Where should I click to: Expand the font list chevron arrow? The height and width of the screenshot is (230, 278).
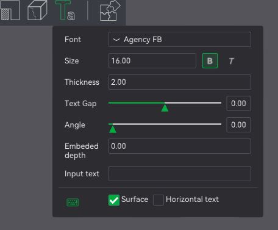pos(116,40)
